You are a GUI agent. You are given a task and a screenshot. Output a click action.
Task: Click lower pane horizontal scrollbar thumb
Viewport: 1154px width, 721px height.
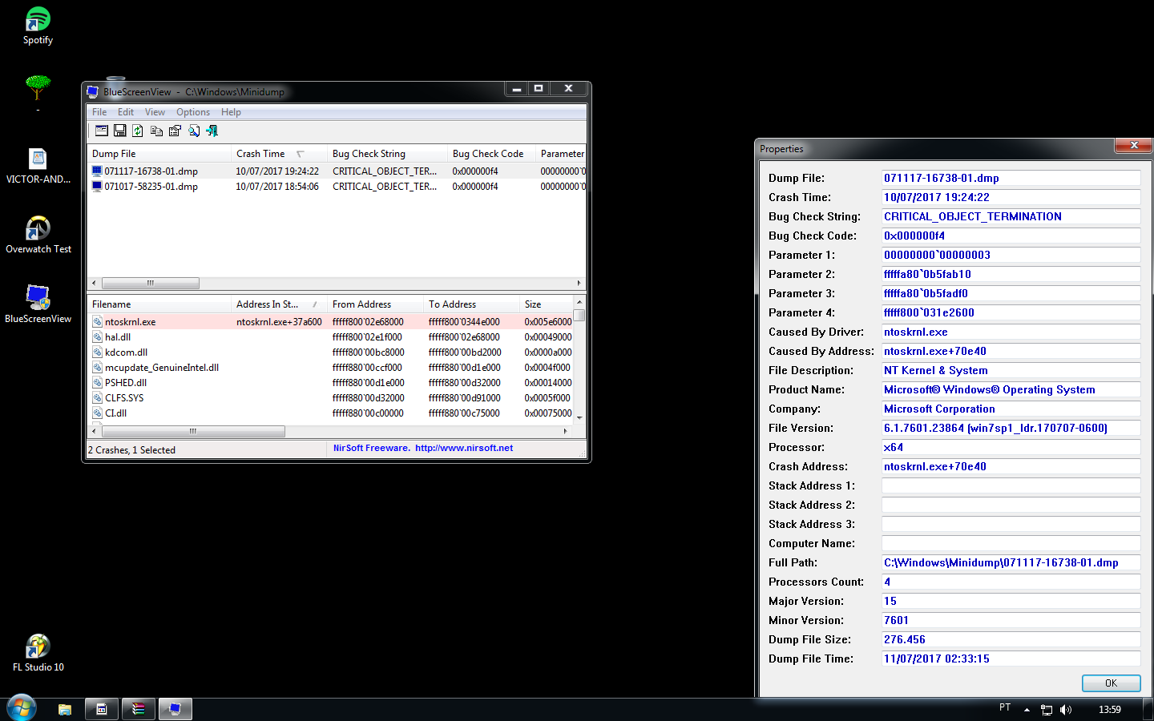193,431
